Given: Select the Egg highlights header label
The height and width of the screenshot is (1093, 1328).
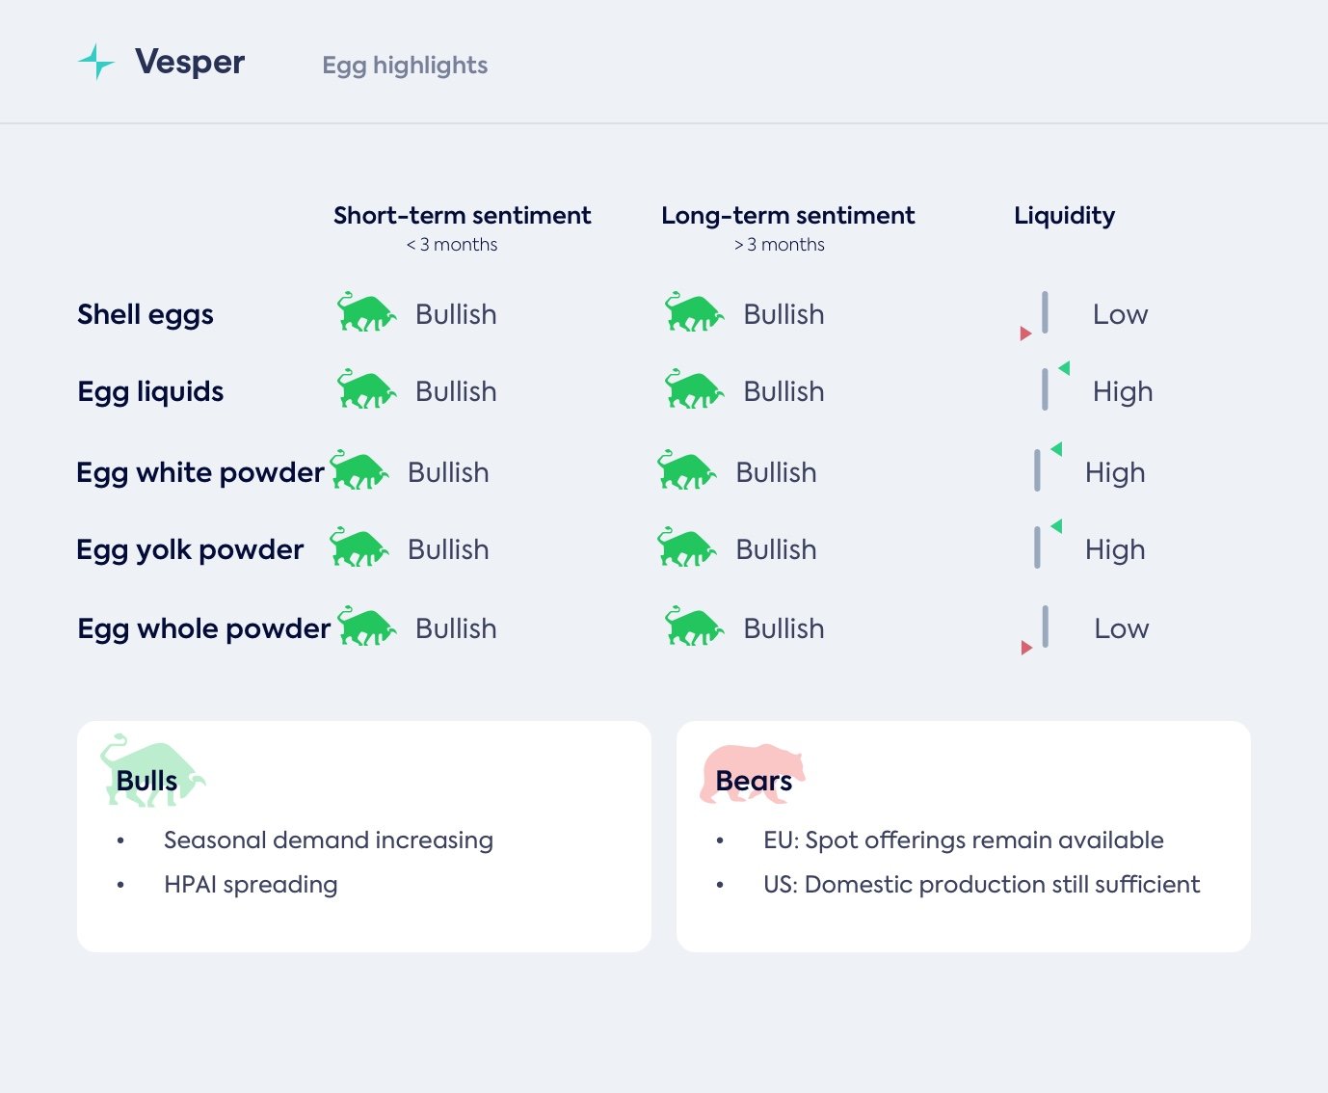Looking at the screenshot, I should pyautogui.click(x=405, y=66).
